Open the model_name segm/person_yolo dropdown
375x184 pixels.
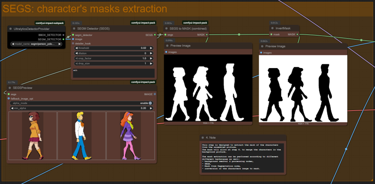tap(37, 44)
